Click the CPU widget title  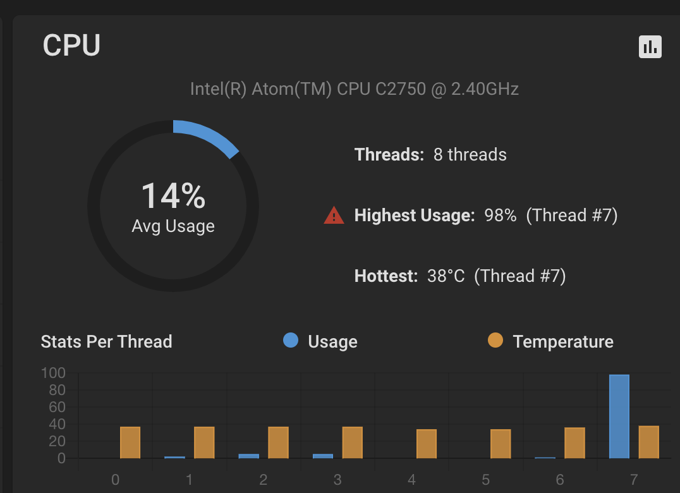coord(71,45)
